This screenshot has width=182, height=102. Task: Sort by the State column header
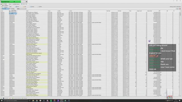(5, 11)
